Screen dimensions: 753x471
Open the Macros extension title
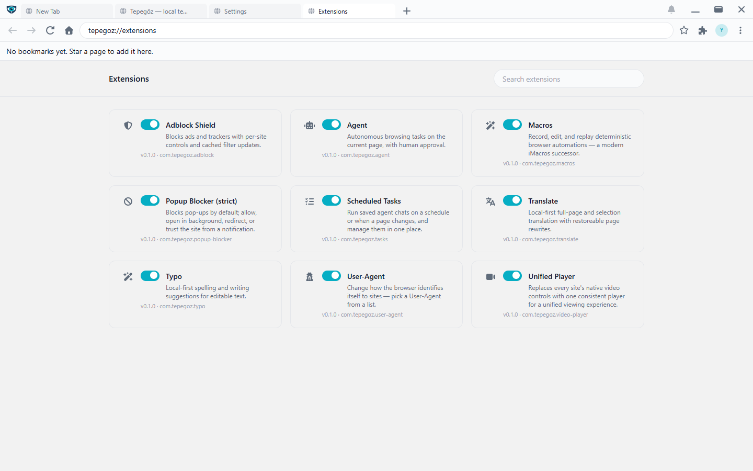540,125
